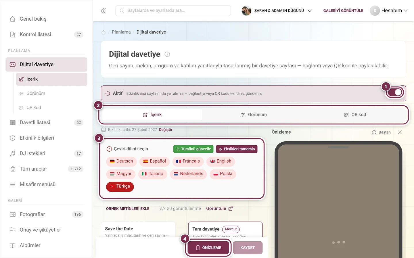Open Tüm araçlar in sidebar
414x258 pixels.
(x=46, y=169)
